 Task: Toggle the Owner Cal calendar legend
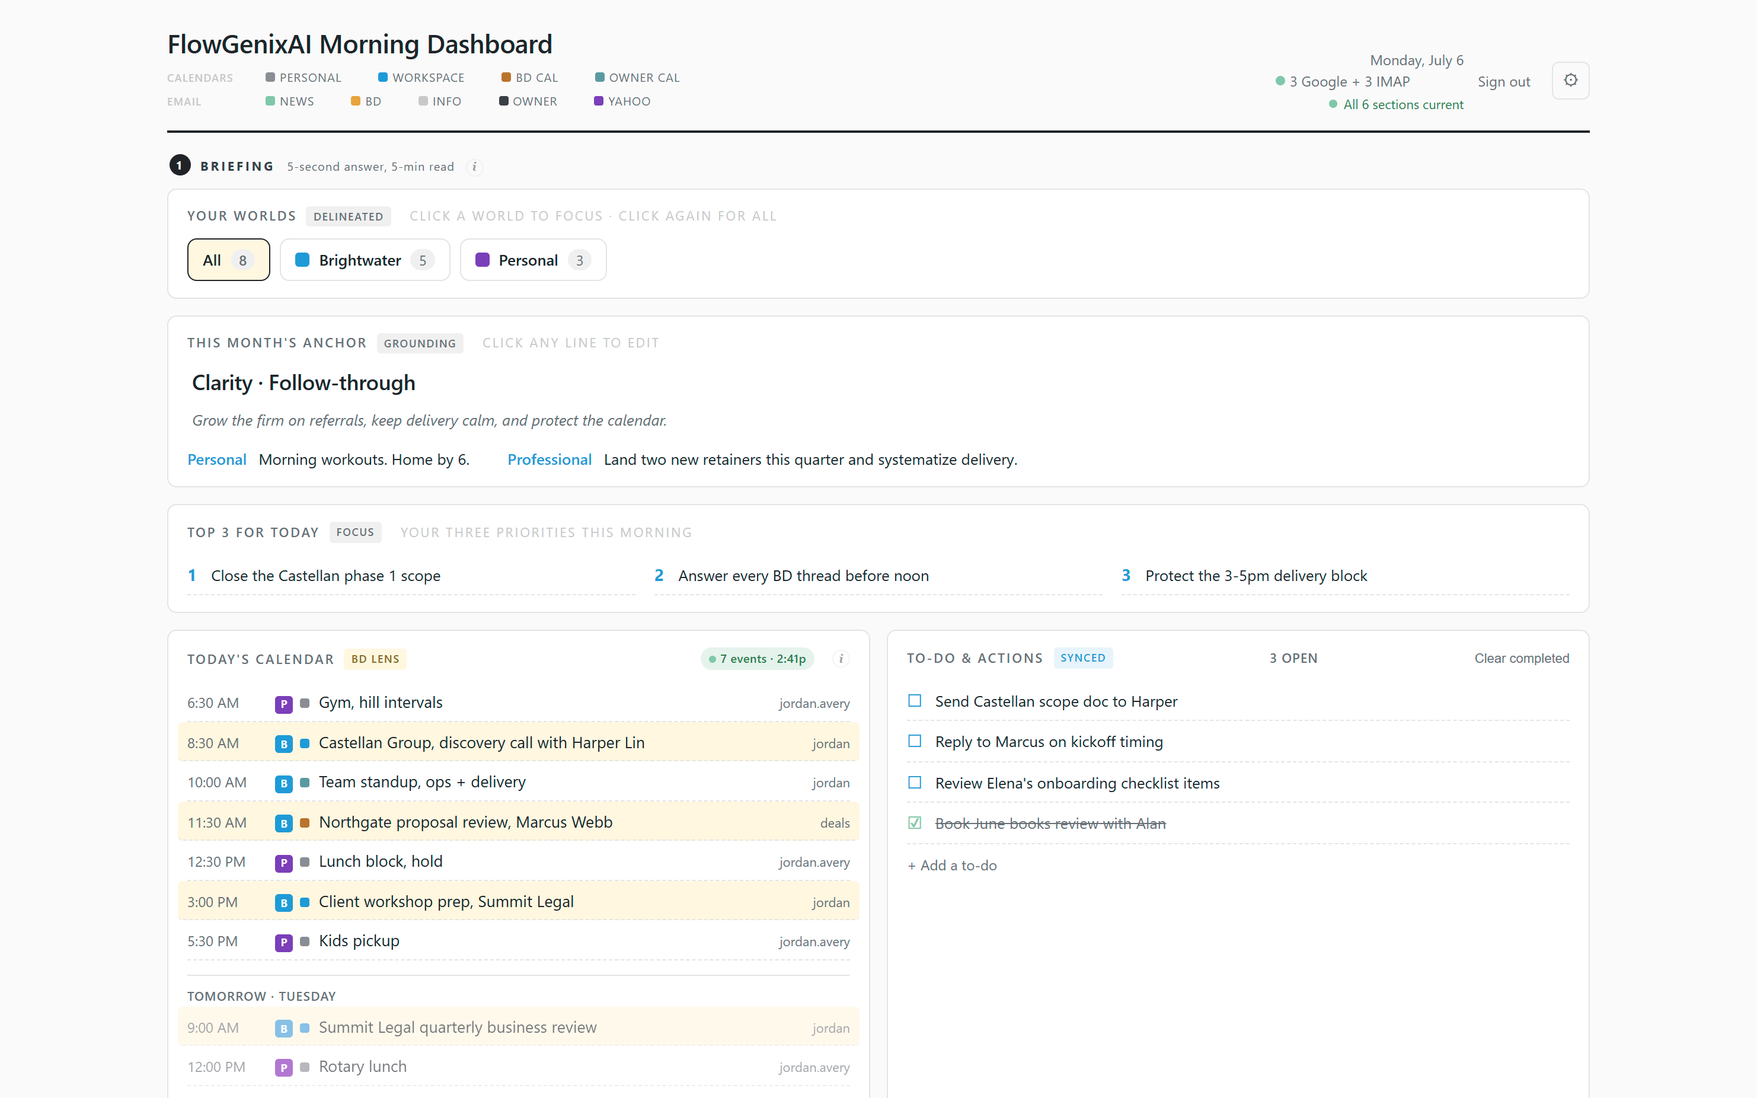tap(637, 78)
